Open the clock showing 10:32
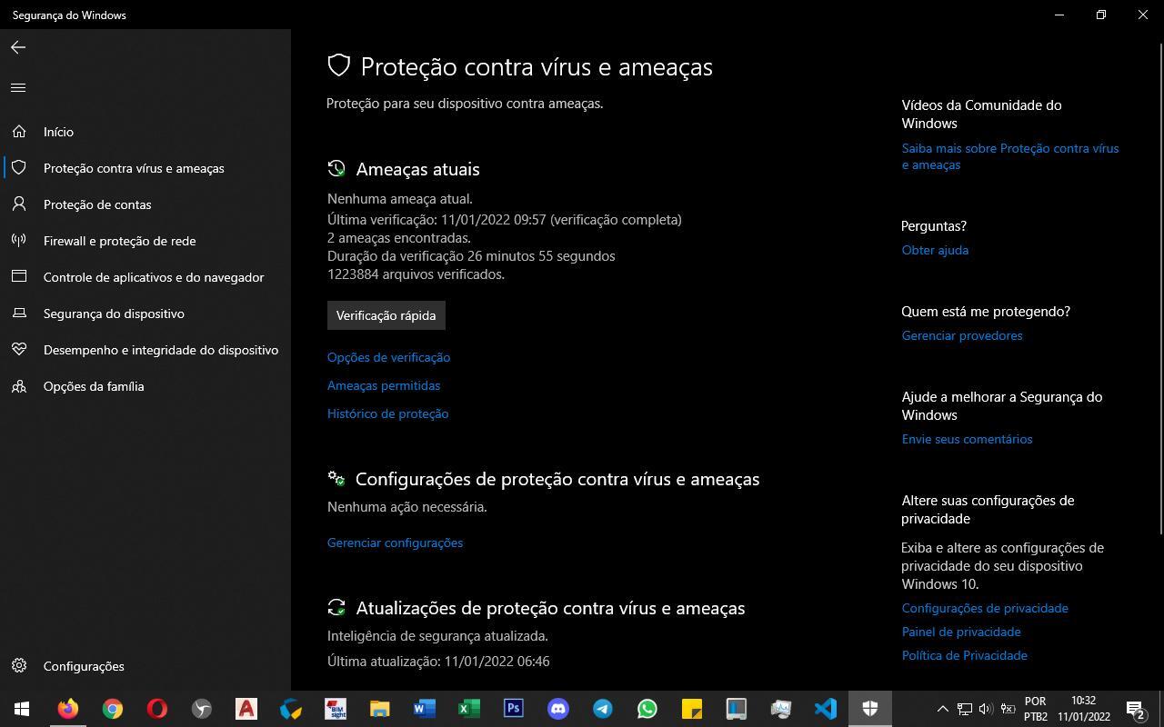Viewport: 1164px width, 727px height. click(1083, 709)
